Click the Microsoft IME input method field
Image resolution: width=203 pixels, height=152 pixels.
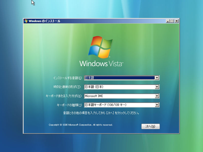[119, 96]
